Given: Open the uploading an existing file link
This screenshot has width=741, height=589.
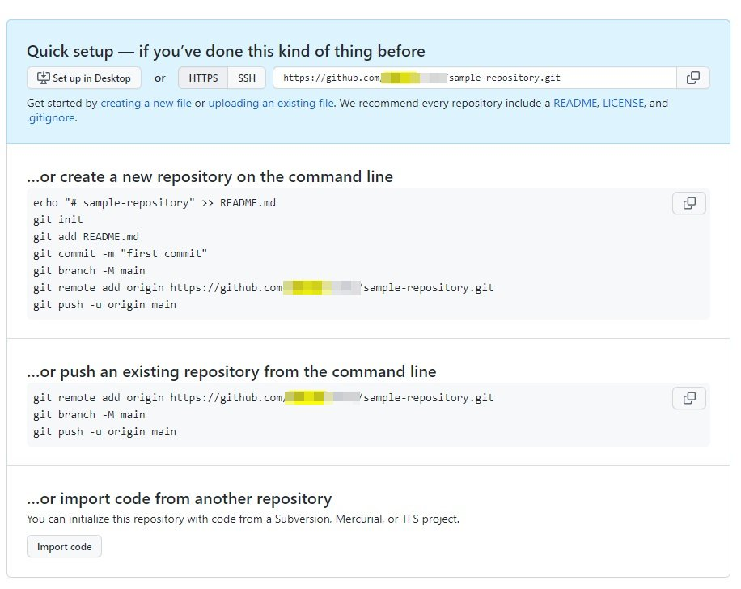Looking at the screenshot, I should click(x=271, y=104).
